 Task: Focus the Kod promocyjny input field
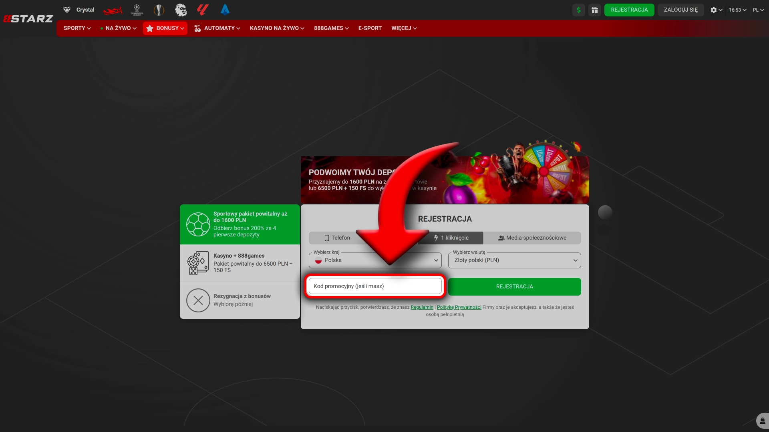[375, 286]
